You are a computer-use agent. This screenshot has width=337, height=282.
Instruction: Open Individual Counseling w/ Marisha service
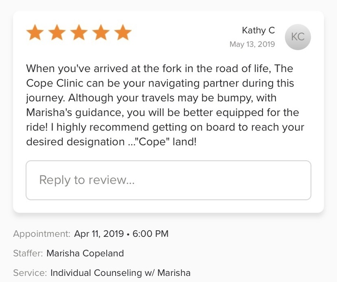click(120, 273)
